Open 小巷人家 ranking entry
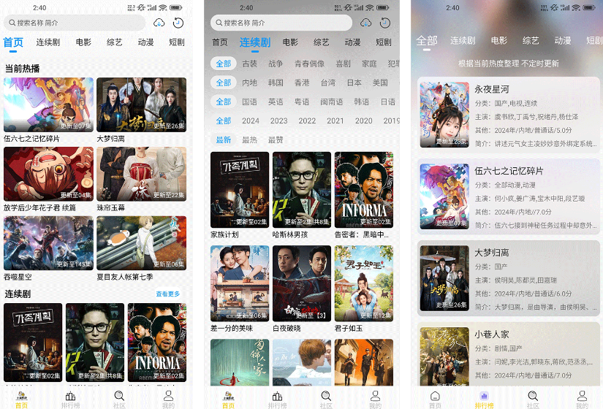Screen dimensions: 603x409 509,354
